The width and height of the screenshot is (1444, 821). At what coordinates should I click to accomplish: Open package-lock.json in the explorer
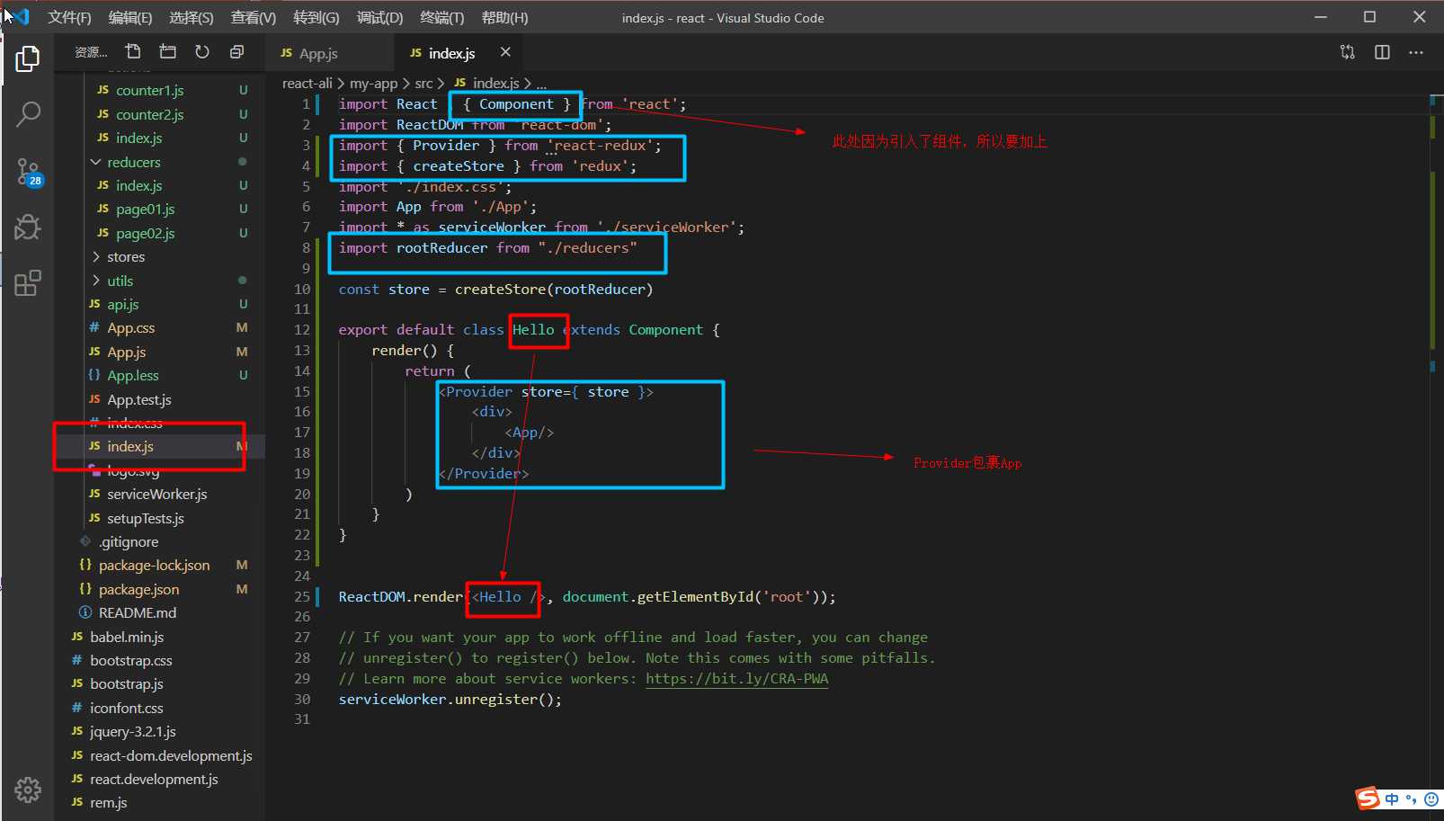point(154,566)
